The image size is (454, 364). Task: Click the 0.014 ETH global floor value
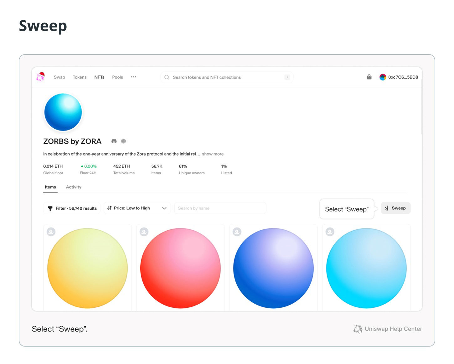tap(53, 166)
